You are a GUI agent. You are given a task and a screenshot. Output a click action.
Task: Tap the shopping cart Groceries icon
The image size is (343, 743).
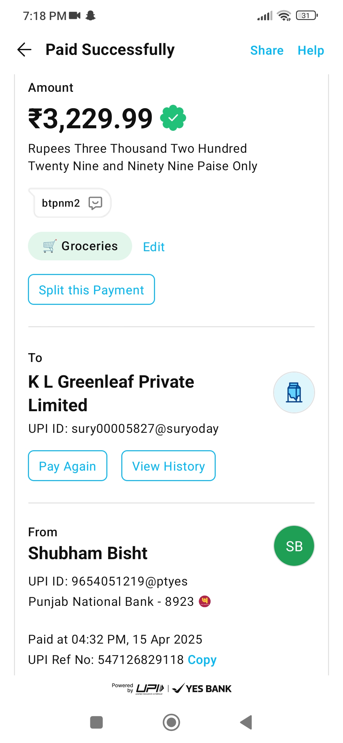pos(50,246)
